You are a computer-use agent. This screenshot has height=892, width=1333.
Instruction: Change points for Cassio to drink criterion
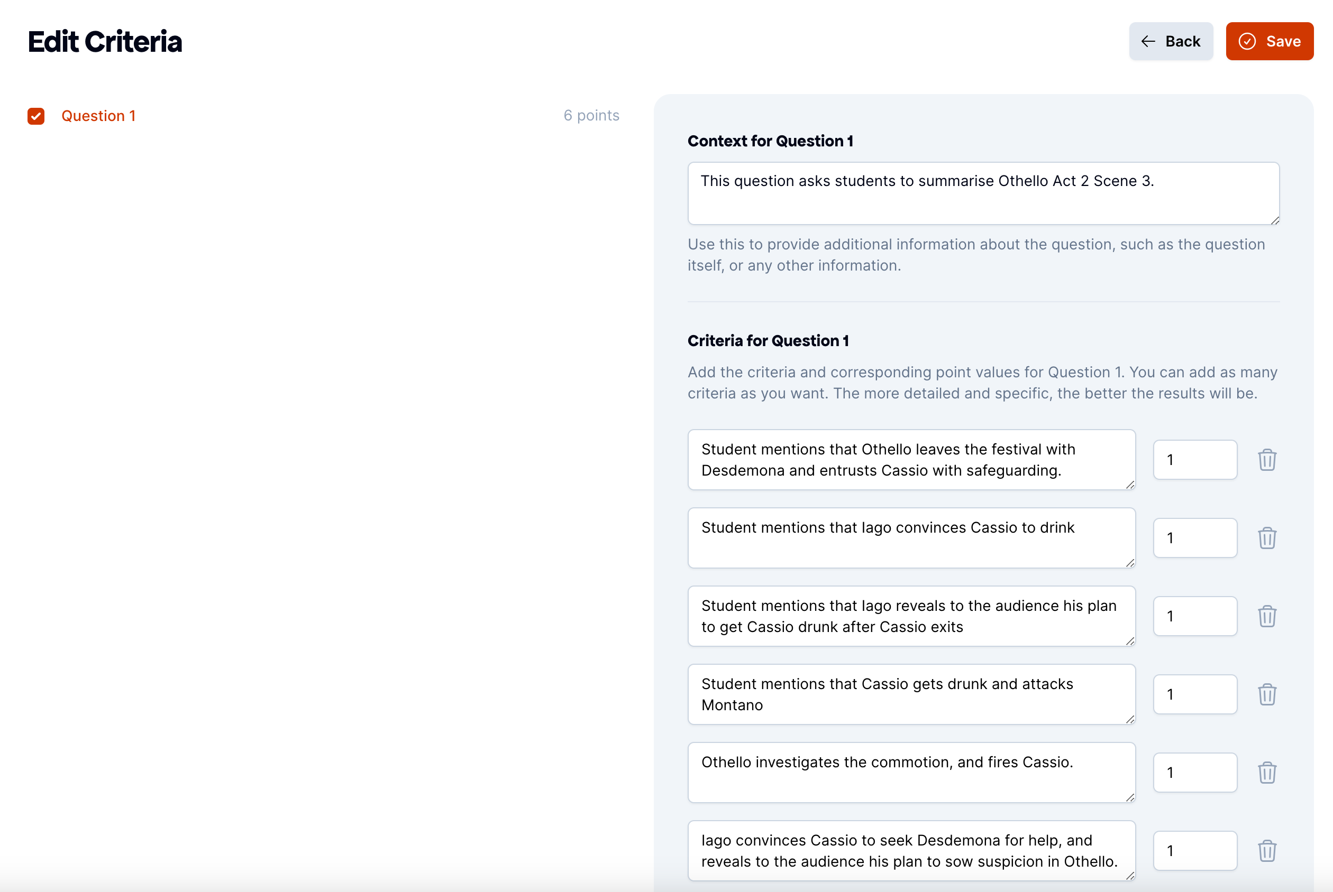[1194, 537]
